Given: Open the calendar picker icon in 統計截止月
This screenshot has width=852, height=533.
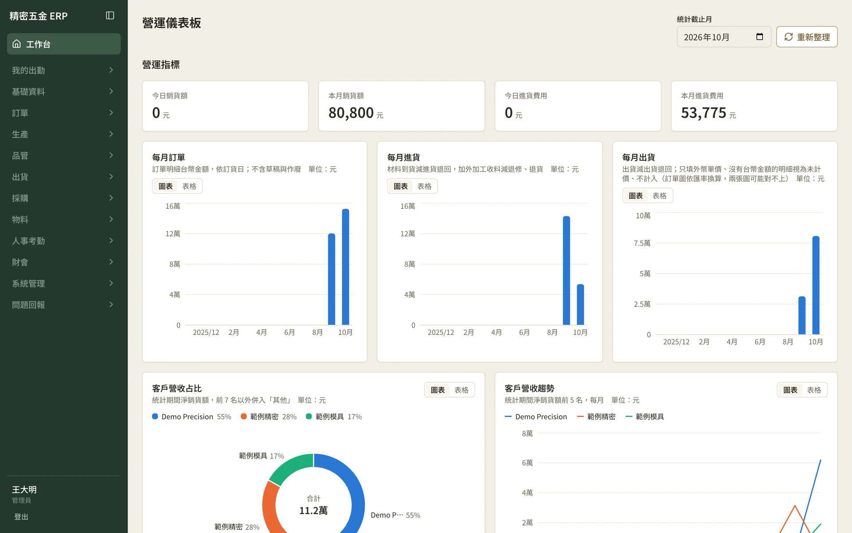Looking at the screenshot, I should (x=760, y=37).
